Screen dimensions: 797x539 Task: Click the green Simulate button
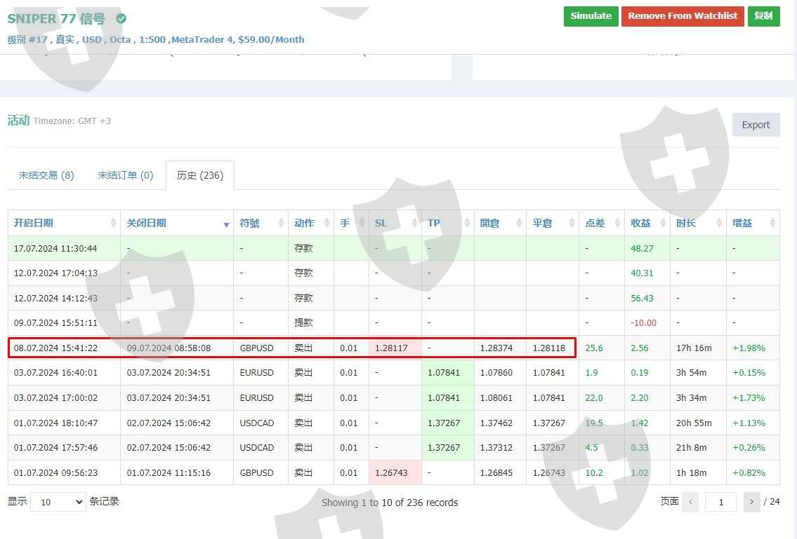point(591,16)
